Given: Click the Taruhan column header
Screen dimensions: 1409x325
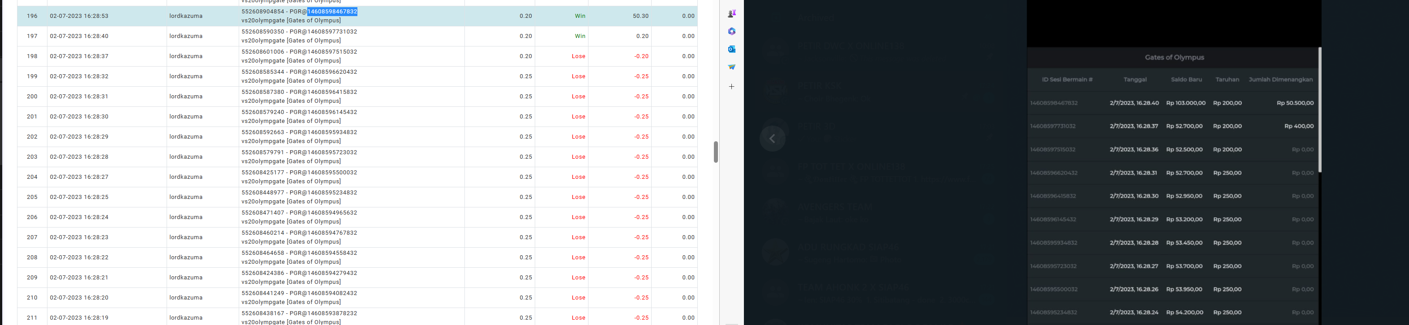Looking at the screenshot, I should pyautogui.click(x=1227, y=80).
